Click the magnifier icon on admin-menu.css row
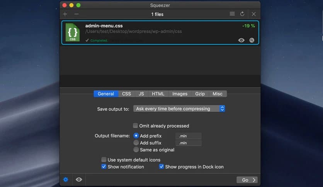Screen dimensions: 323x187 pos(252,40)
